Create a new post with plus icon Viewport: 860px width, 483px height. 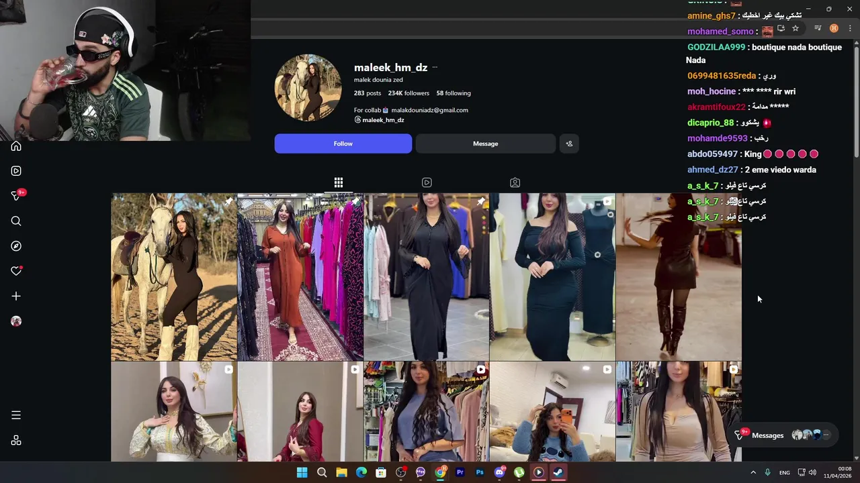[16, 296]
